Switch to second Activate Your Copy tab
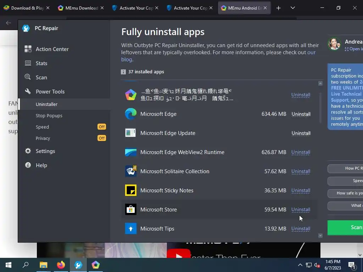 (189, 8)
